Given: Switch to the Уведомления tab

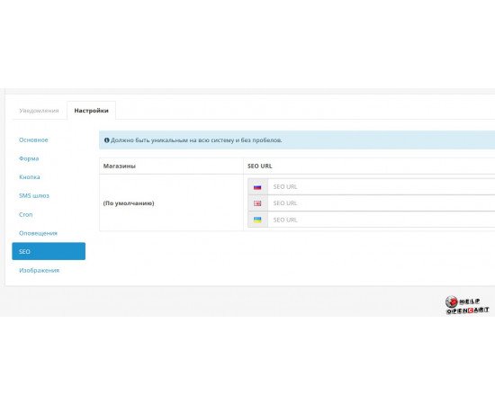Looking at the screenshot, I should 39,111.
